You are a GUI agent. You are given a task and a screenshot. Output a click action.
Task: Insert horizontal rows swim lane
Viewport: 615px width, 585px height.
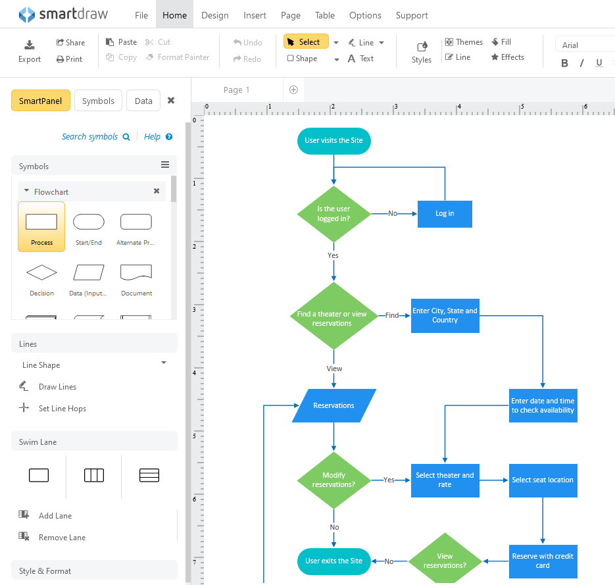149,475
